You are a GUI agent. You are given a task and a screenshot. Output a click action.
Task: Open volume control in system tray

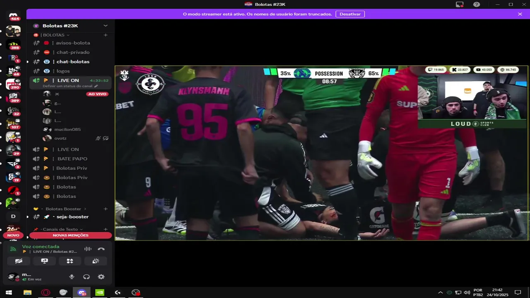click(467, 293)
